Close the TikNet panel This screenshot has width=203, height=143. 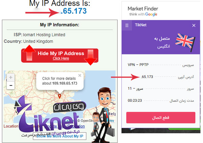194,25
